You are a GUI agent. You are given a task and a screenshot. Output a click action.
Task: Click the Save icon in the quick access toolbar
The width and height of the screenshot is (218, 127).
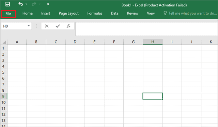pyautogui.click(x=7, y=4)
